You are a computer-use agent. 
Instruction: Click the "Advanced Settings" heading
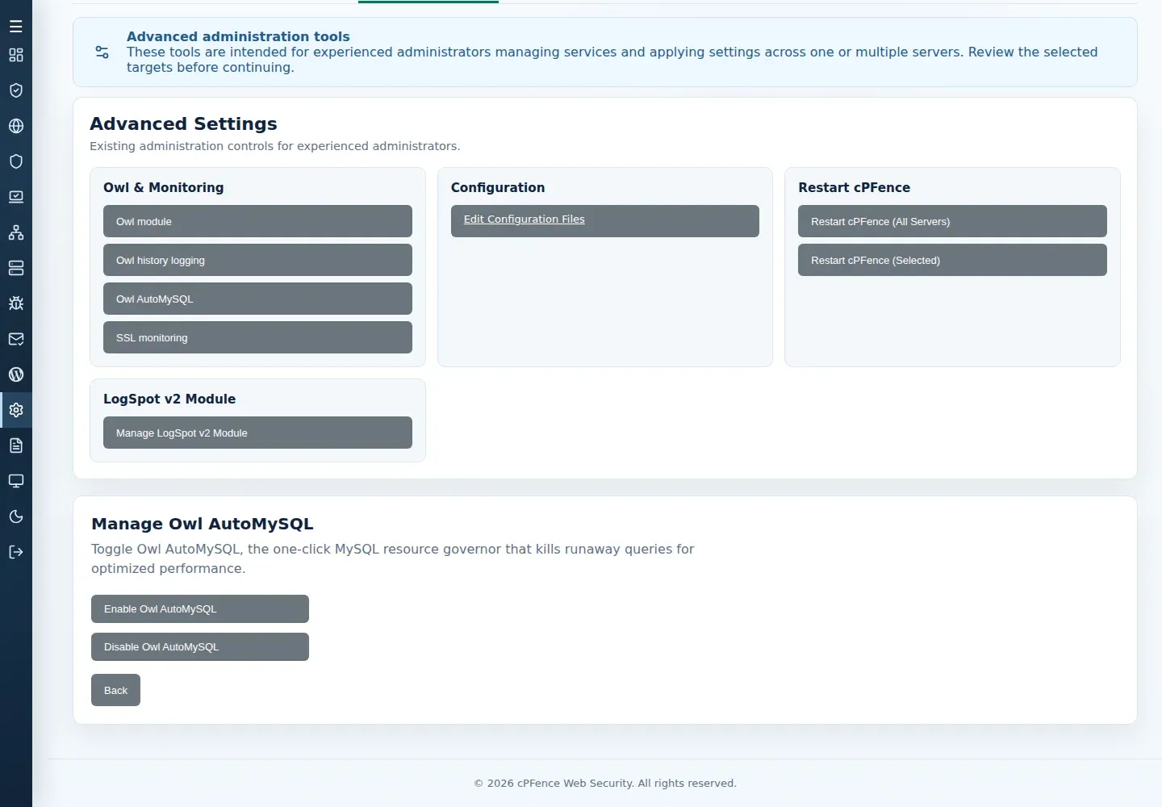pyautogui.click(x=183, y=123)
